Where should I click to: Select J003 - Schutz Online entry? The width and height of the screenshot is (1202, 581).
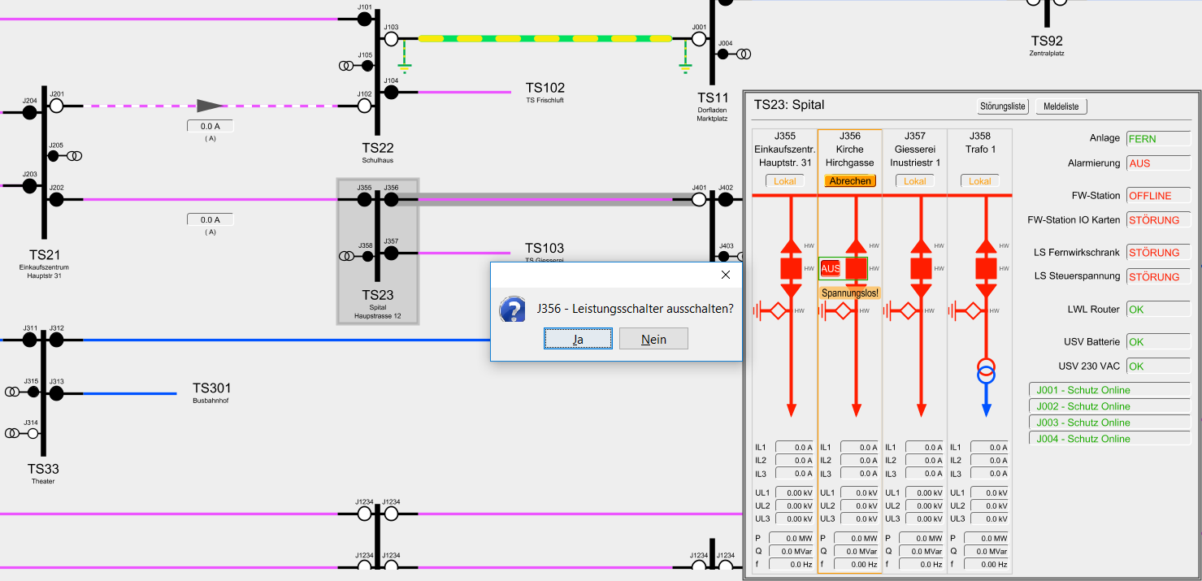click(1109, 423)
